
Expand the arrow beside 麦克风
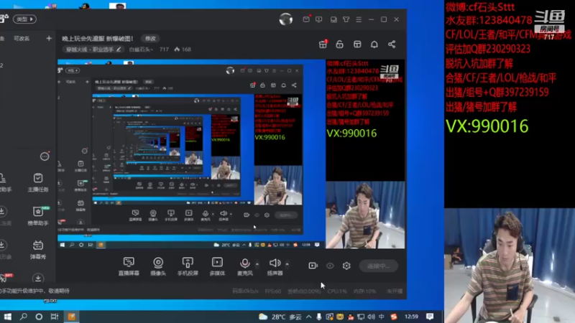tap(257, 263)
